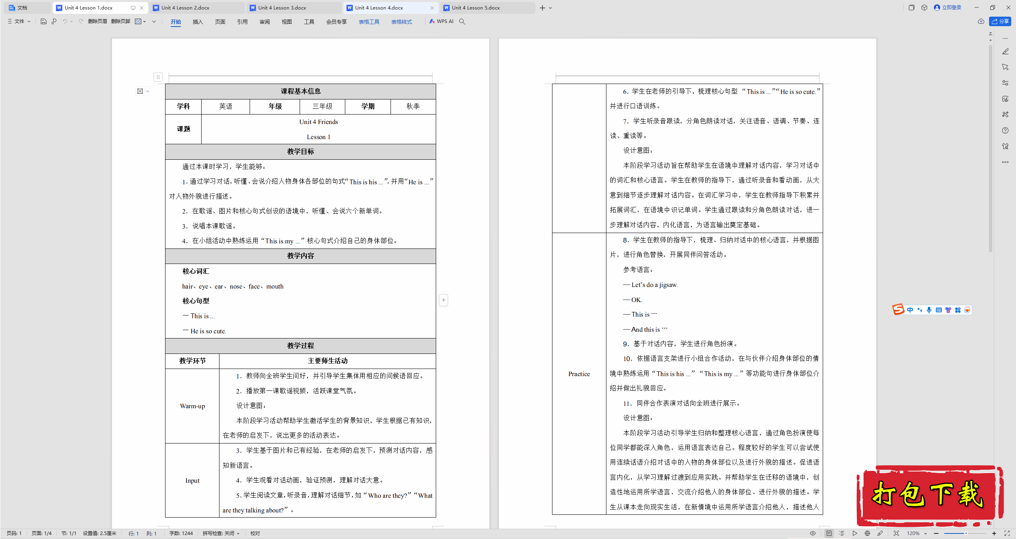Click 立即登录 login link
The image size is (1016, 539).
[948, 8]
